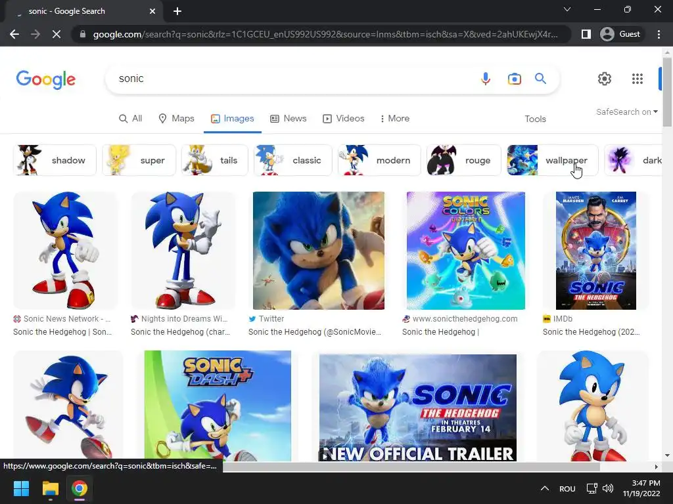Close the sonic Google Search tab
This screenshot has height=504, width=673.
click(152, 11)
